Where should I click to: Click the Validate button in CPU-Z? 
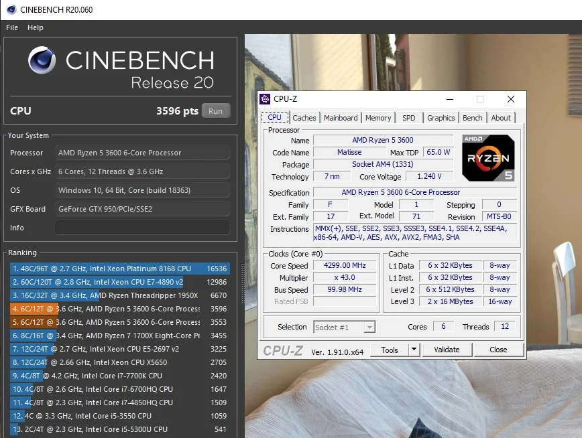click(447, 350)
